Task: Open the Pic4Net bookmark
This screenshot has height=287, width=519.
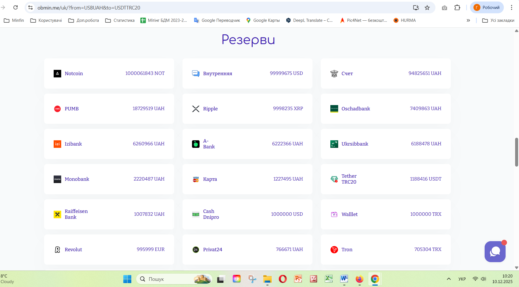Action: pyautogui.click(x=364, y=20)
